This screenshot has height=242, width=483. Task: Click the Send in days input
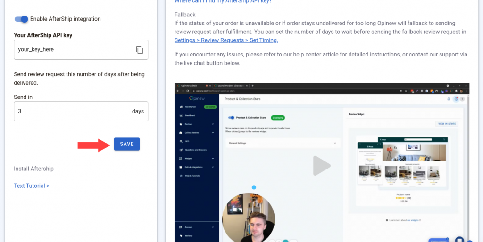[x=81, y=111]
